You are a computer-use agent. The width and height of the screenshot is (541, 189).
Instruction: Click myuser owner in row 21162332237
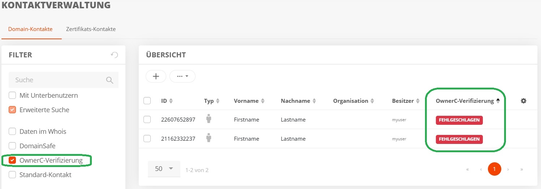tap(399, 139)
